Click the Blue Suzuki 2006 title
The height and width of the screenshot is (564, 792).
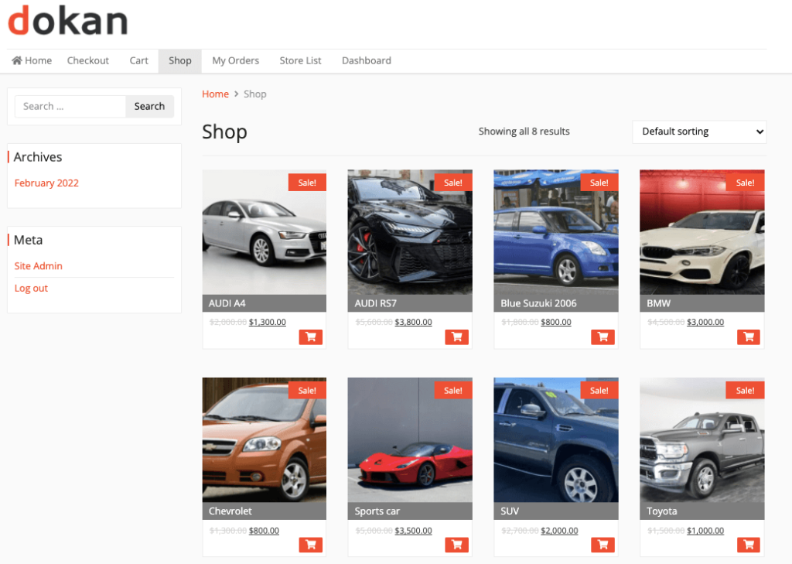[538, 303]
